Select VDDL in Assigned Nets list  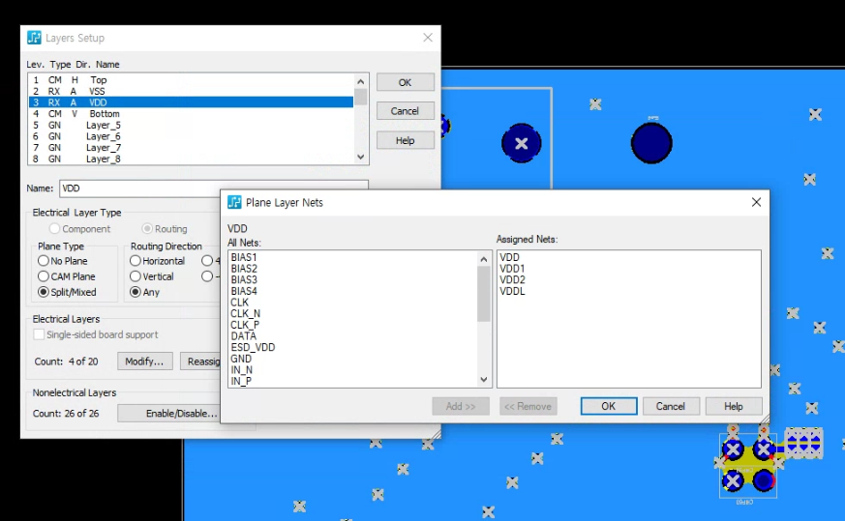[512, 291]
